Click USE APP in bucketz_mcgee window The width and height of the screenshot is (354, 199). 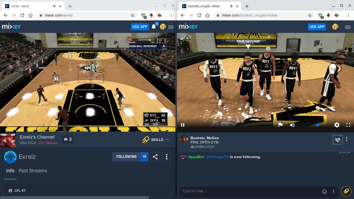click(317, 27)
